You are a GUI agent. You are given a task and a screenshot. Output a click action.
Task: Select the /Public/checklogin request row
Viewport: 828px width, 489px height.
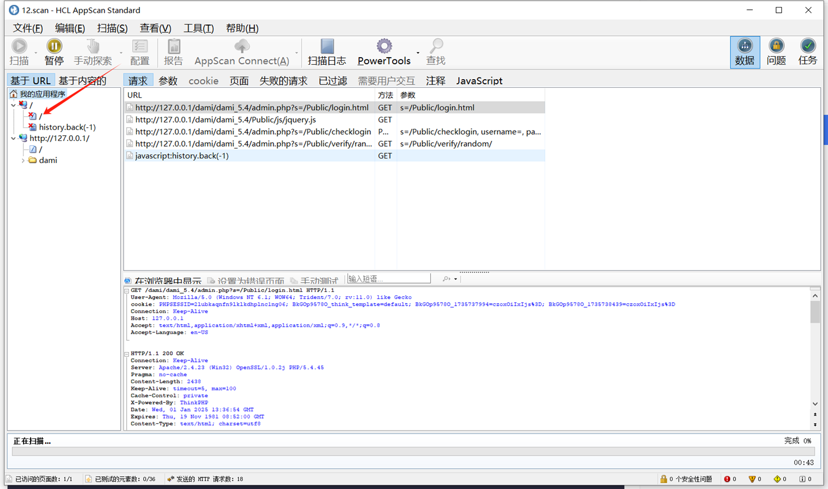335,132
